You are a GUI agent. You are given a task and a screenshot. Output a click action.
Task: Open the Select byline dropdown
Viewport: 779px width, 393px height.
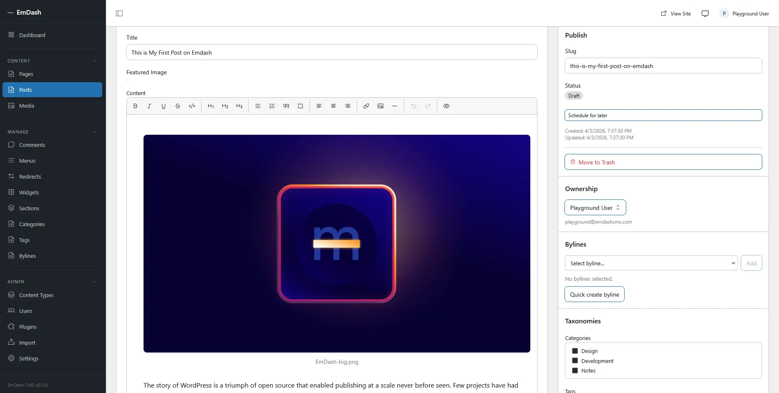tap(650, 263)
